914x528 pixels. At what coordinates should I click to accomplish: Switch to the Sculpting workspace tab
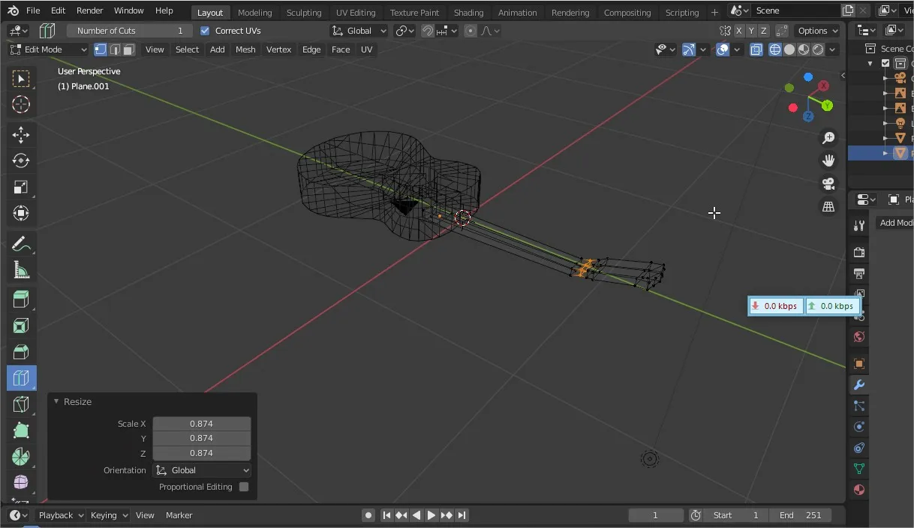pos(304,12)
